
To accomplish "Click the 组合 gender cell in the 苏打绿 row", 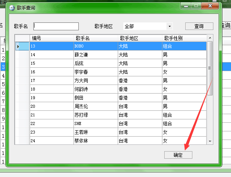I will click(184, 115).
